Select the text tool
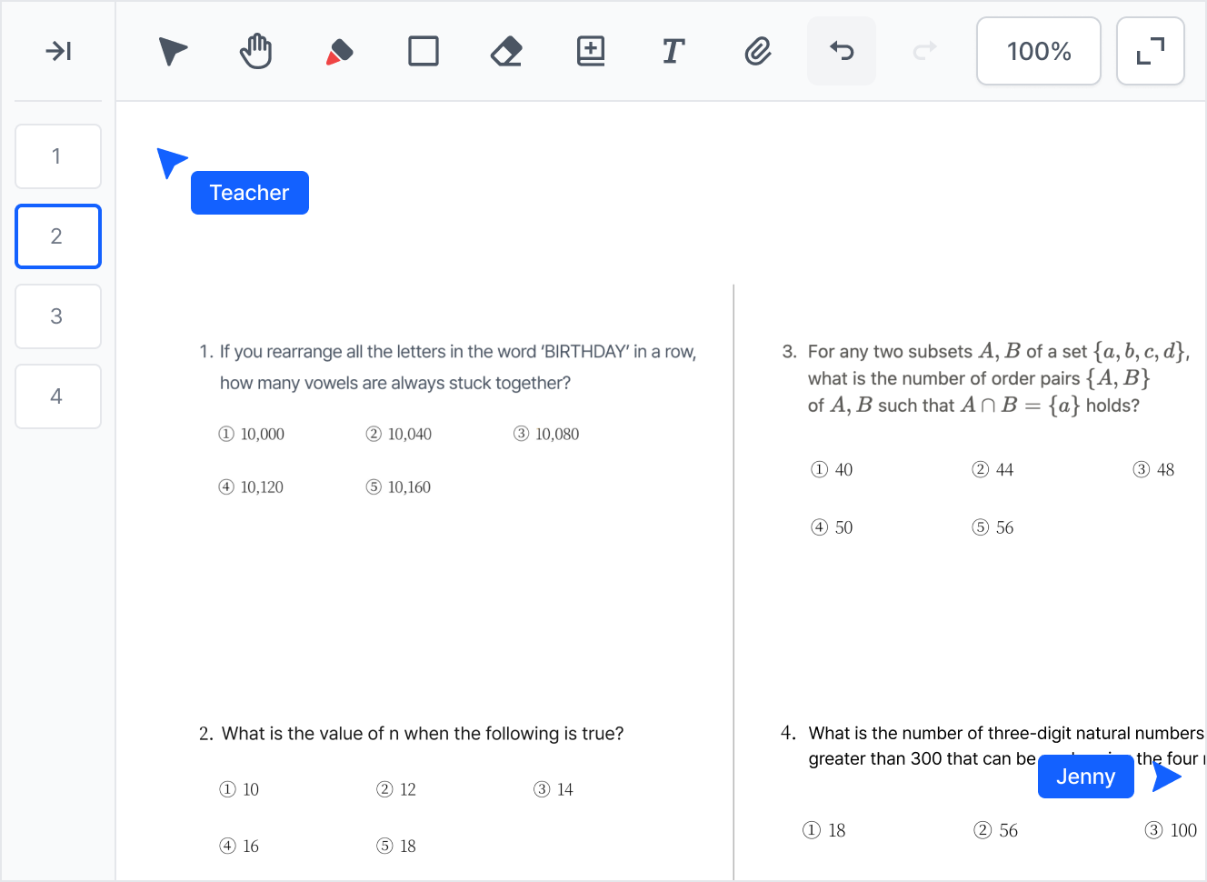This screenshot has width=1207, height=882. 673,51
